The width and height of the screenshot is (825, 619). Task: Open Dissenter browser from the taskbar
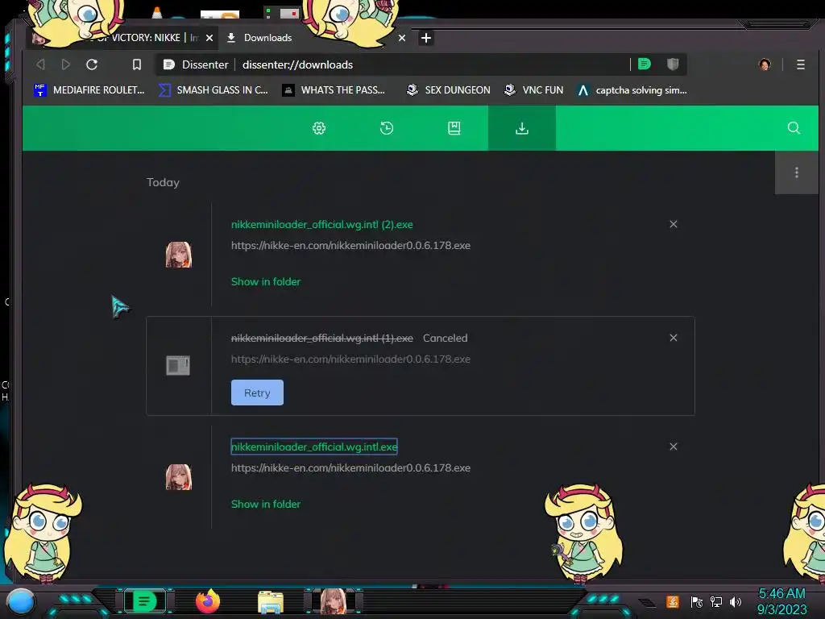[x=145, y=601]
